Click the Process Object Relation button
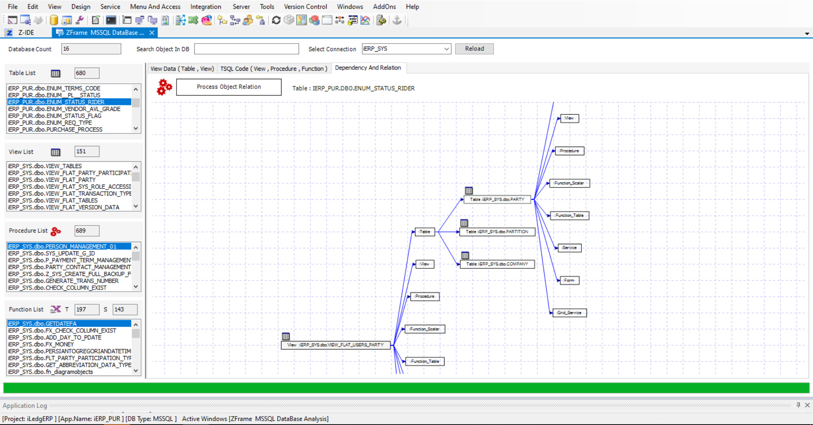This screenshot has height=425, width=813. click(229, 87)
